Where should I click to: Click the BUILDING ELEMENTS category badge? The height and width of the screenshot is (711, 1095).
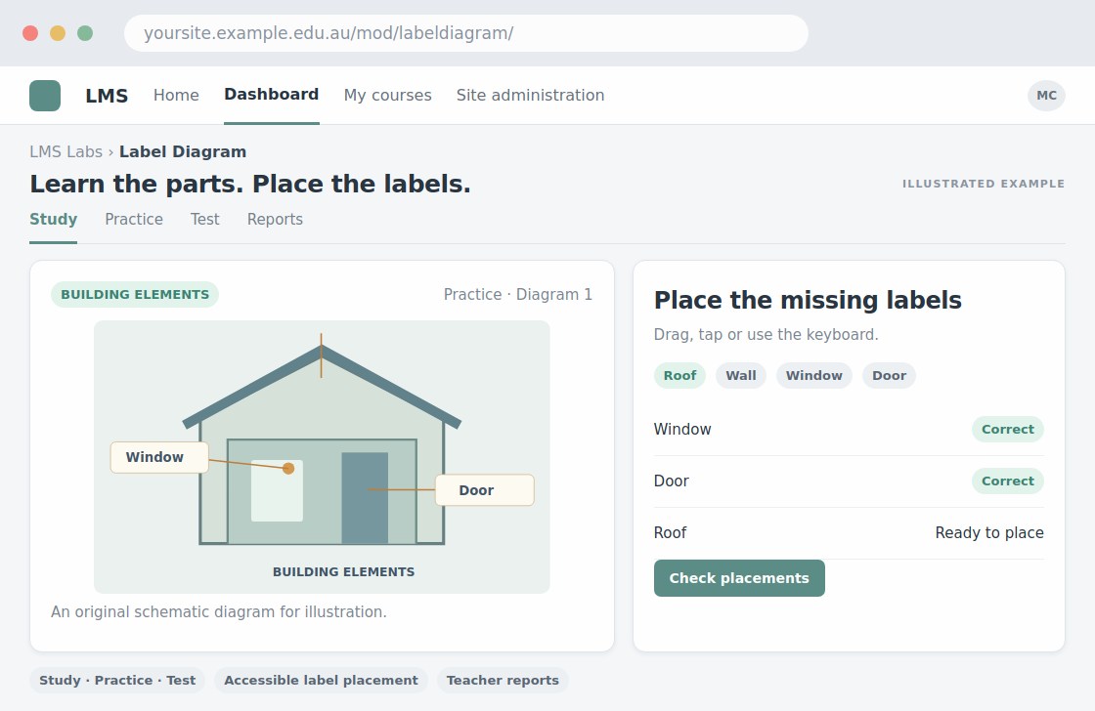click(x=135, y=294)
